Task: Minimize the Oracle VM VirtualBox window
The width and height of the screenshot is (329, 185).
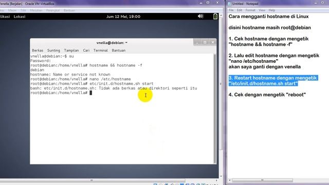Action: tap(201, 3)
